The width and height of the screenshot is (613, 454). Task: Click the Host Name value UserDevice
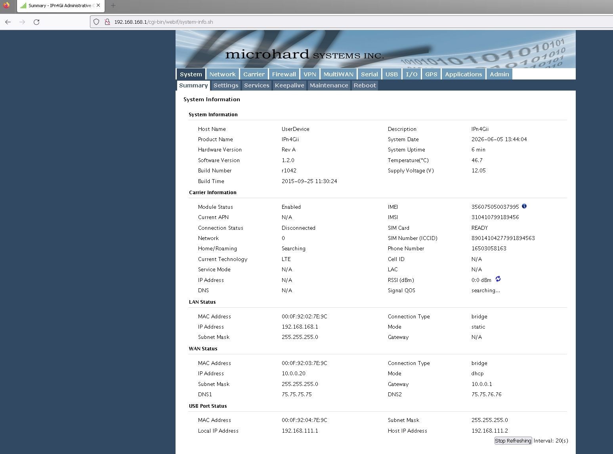(x=296, y=129)
